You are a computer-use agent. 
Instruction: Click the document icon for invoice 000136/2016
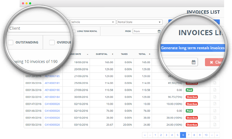215,90
